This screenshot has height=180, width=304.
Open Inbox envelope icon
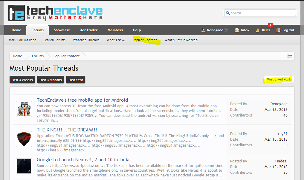point(237,30)
